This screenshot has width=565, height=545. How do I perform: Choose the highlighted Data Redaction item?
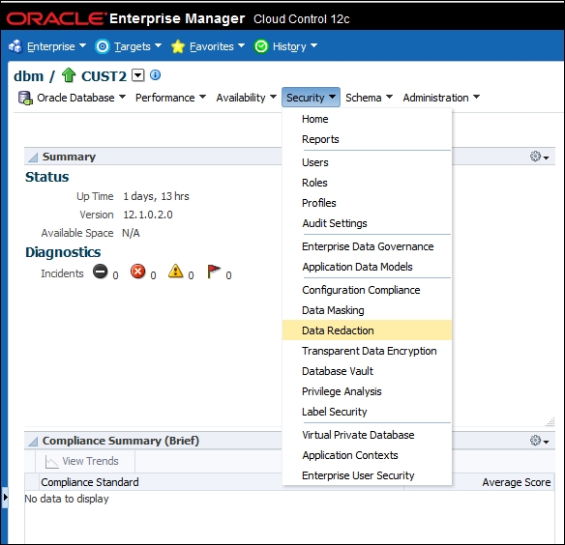click(x=368, y=330)
